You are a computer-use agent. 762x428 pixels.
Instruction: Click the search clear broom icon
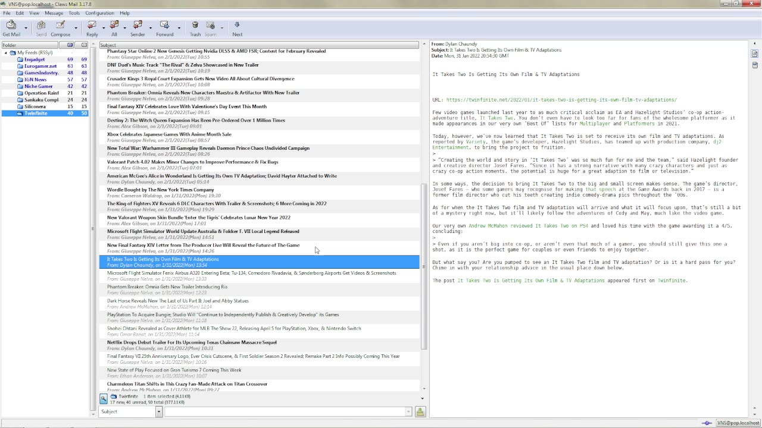(x=420, y=411)
